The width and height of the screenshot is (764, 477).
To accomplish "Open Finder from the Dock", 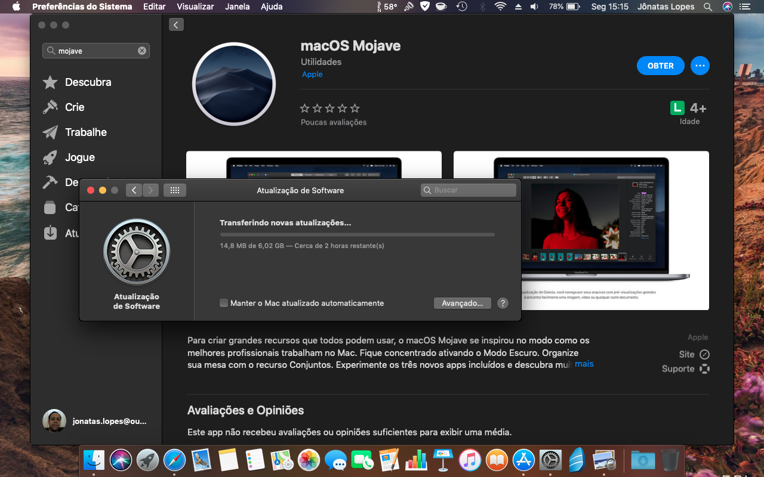I will click(94, 460).
